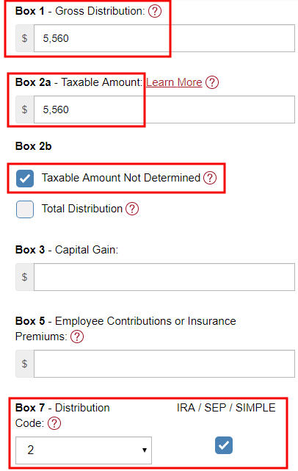Viewport: 298px width, 471px height.
Task: Click the Taxable Amount Not Determined label
Action: click(x=121, y=178)
